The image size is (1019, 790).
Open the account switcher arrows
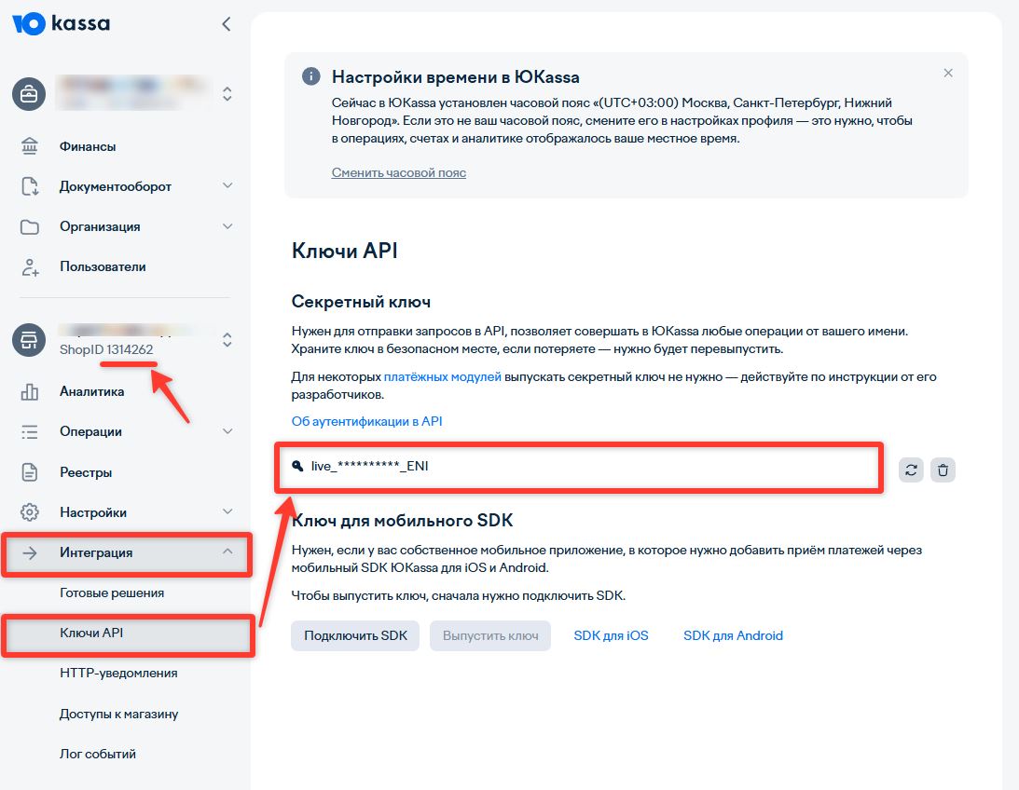point(227,93)
